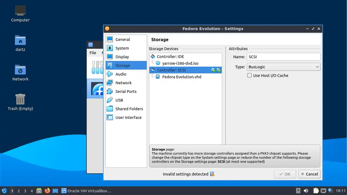Screen dimensions: 347x195
Task: Open the System settings page
Action: click(126, 48)
